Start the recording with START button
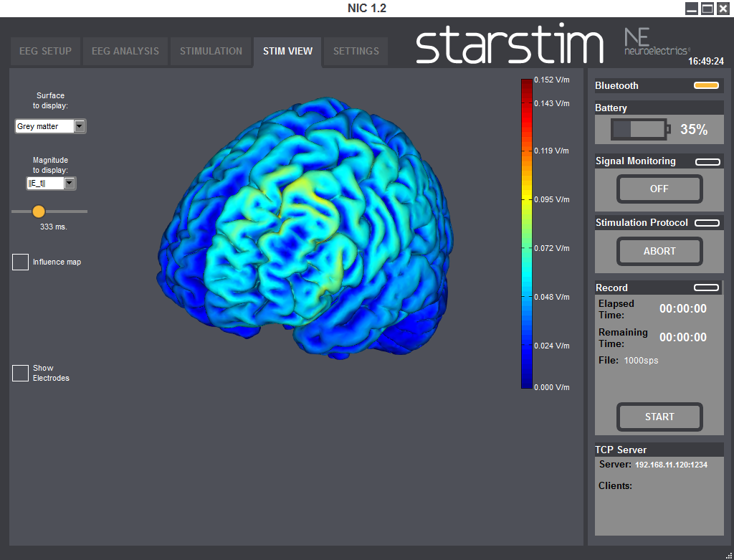Viewport: 734px width, 560px height. tap(659, 417)
